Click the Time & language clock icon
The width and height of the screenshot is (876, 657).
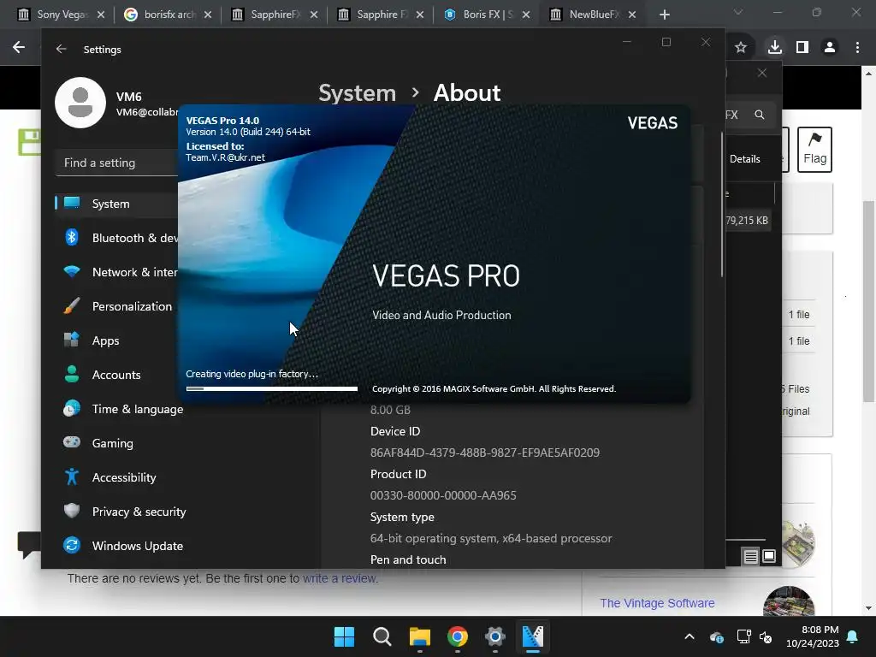click(72, 409)
